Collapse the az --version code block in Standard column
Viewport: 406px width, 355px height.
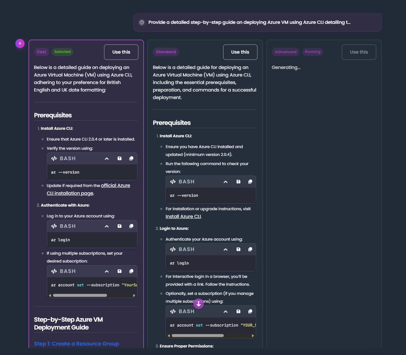[x=225, y=182]
